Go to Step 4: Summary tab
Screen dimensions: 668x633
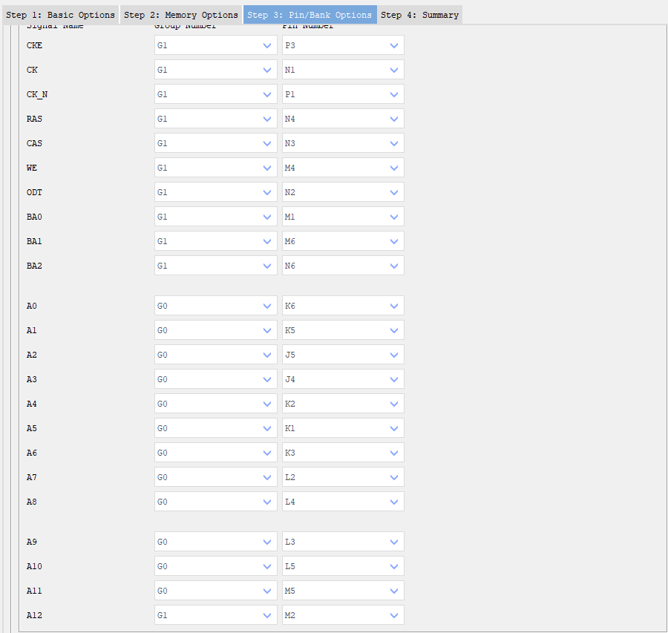[419, 15]
